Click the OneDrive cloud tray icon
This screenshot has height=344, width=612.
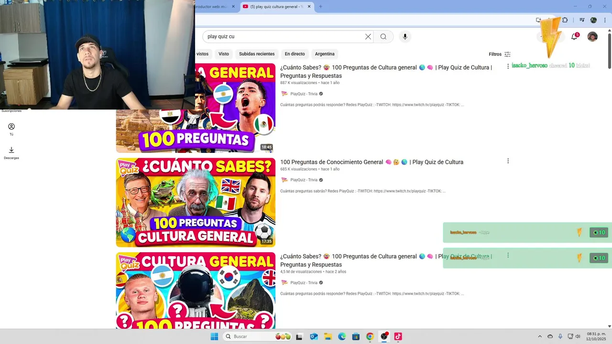click(550, 336)
